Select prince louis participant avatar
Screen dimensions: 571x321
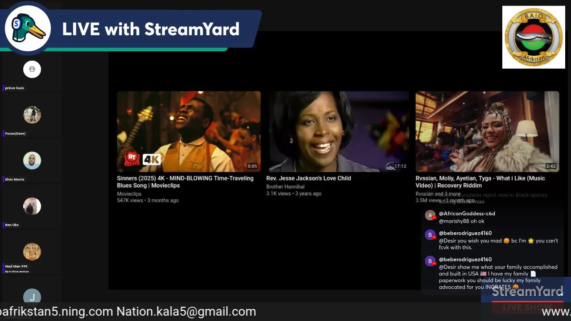32,69
